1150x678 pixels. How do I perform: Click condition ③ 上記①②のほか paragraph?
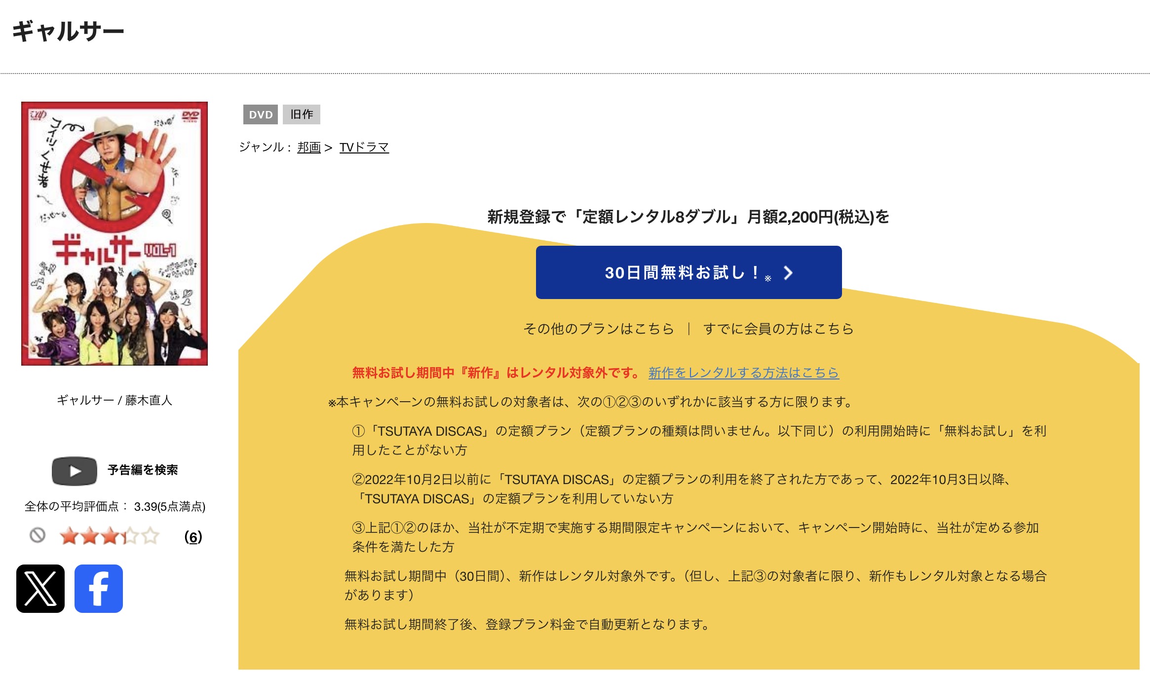(x=695, y=537)
